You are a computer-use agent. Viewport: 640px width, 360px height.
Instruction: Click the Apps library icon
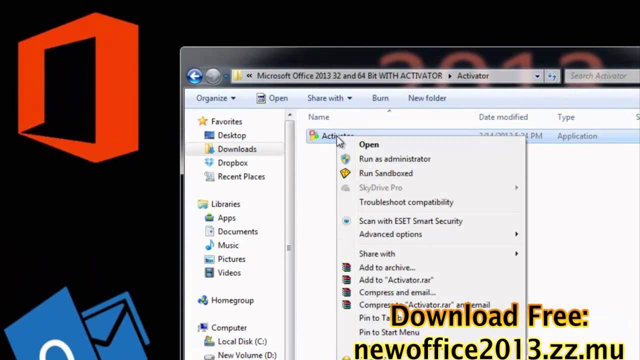pyautogui.click(x=209, y=218)
